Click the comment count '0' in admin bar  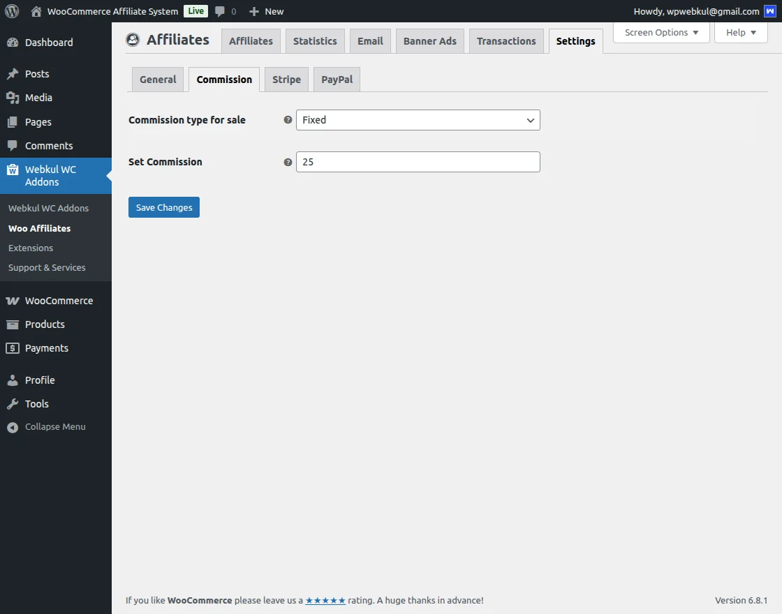pyautogui.click(x=233, y=11)
